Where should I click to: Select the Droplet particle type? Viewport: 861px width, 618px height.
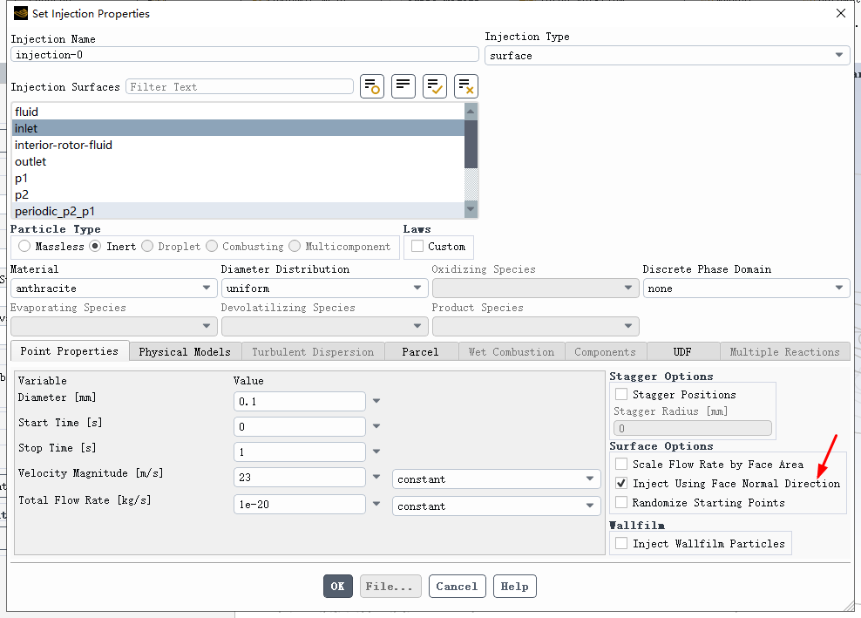point(147,246)
